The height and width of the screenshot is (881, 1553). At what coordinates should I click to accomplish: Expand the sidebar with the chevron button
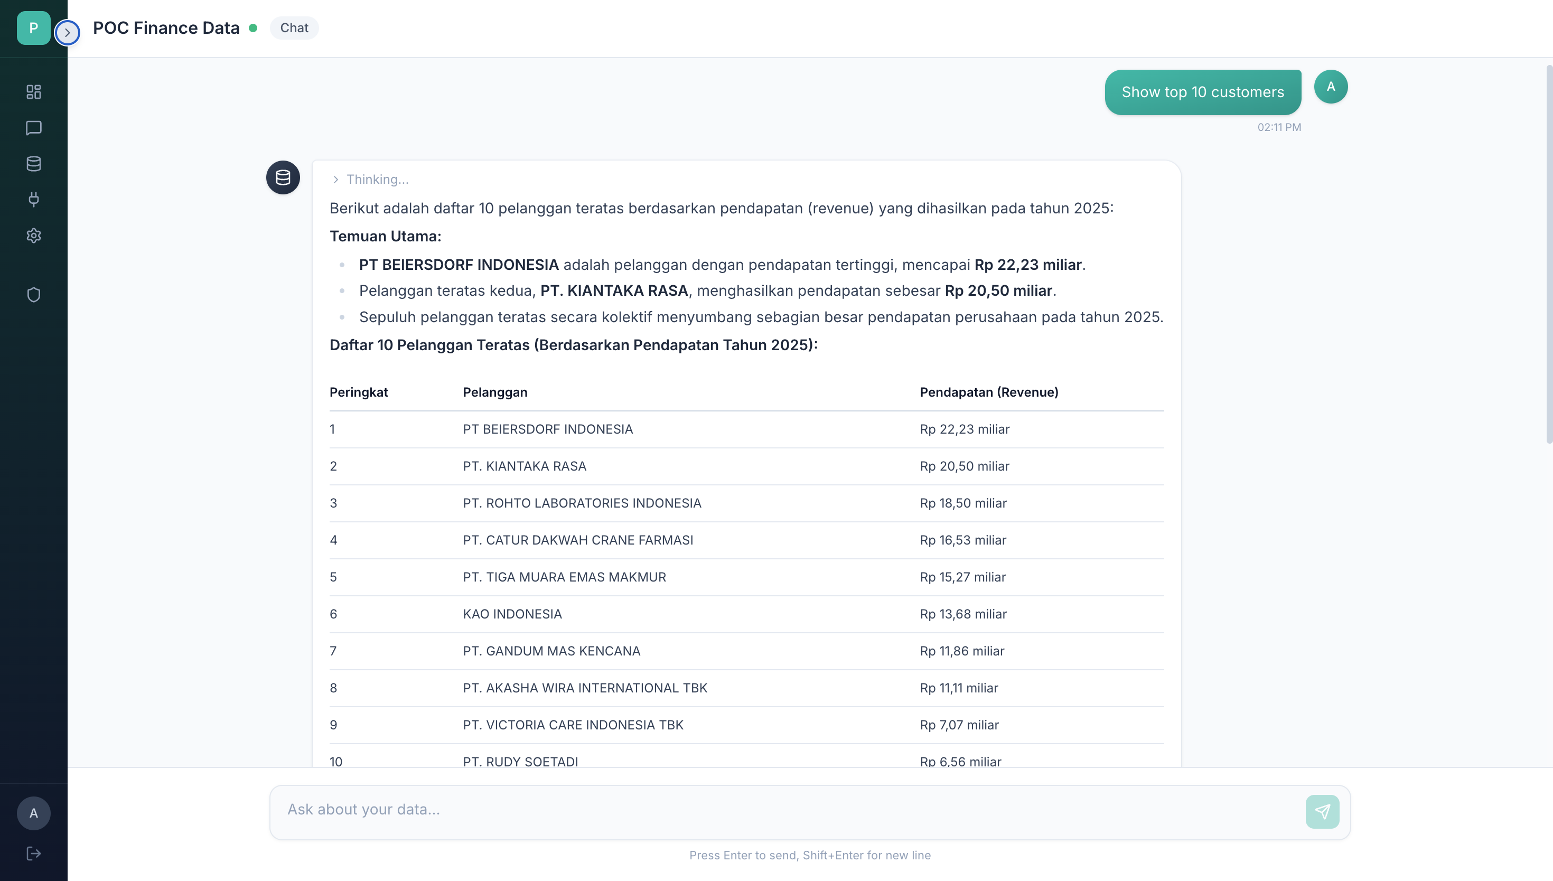[67, 33]
